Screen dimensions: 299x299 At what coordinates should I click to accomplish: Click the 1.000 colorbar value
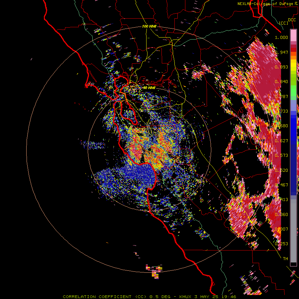[x=281, y=37]
